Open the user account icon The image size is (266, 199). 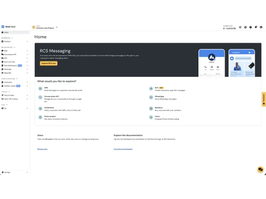coord(261,27)
